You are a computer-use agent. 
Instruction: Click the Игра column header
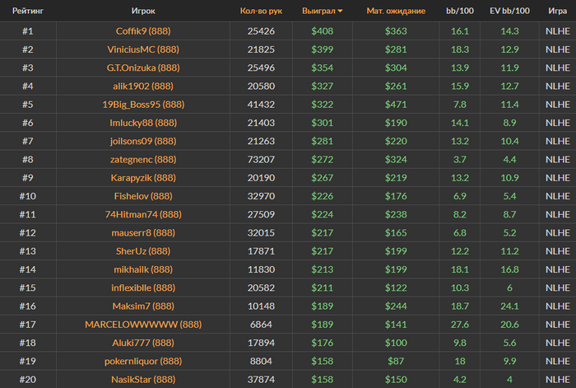pyautogui.click(x=557, y=12)
